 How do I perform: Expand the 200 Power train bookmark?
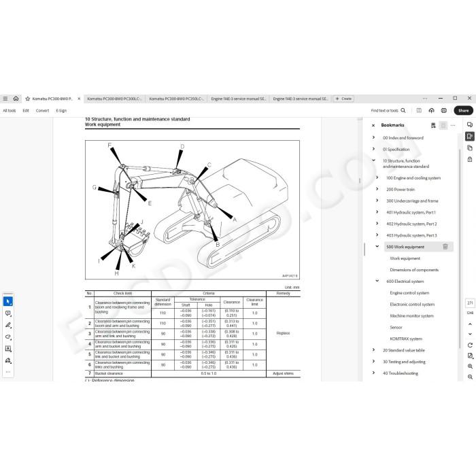click(377, 189)
